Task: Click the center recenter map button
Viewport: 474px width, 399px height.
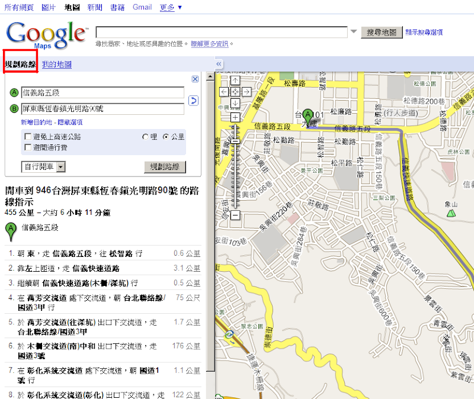Action: pos(235,92)
